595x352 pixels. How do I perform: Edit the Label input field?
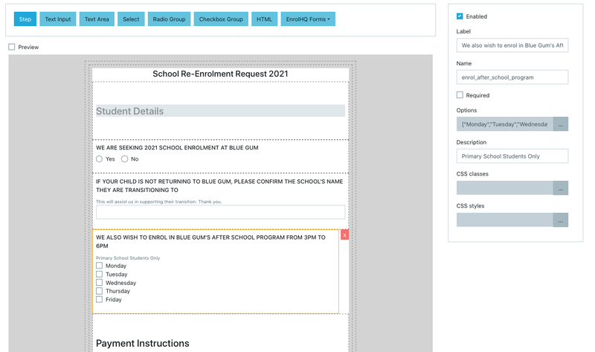click(x=512, y=45)
